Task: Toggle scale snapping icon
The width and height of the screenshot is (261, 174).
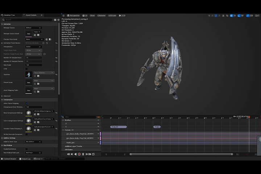Action: tap(248, 16)
